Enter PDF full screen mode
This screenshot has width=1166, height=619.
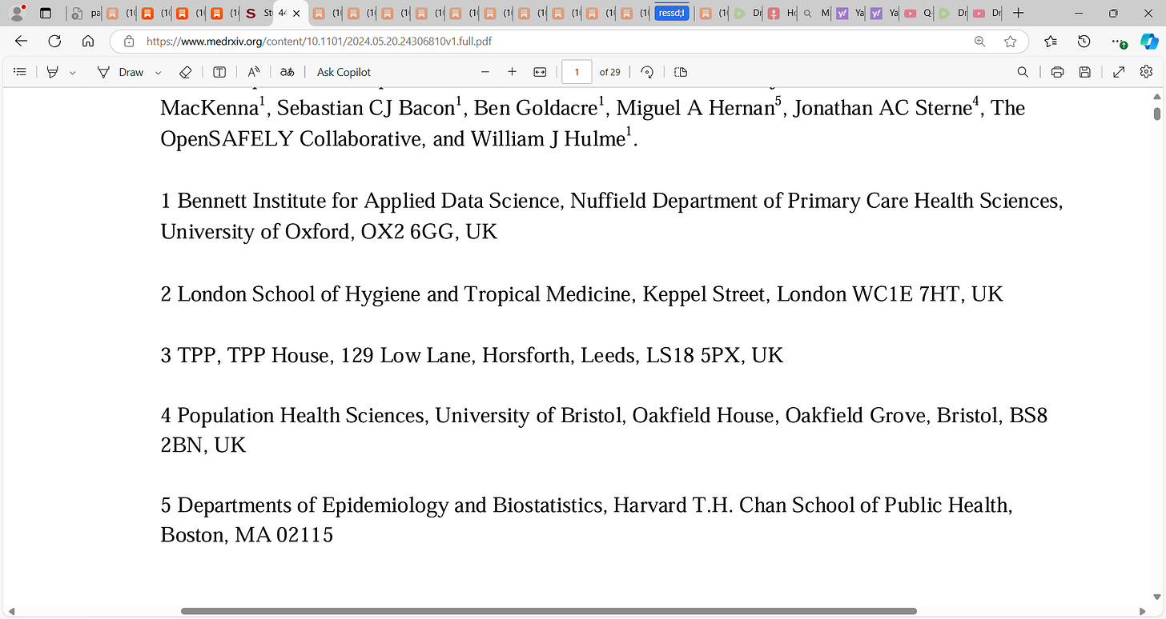pos(1119,72)
